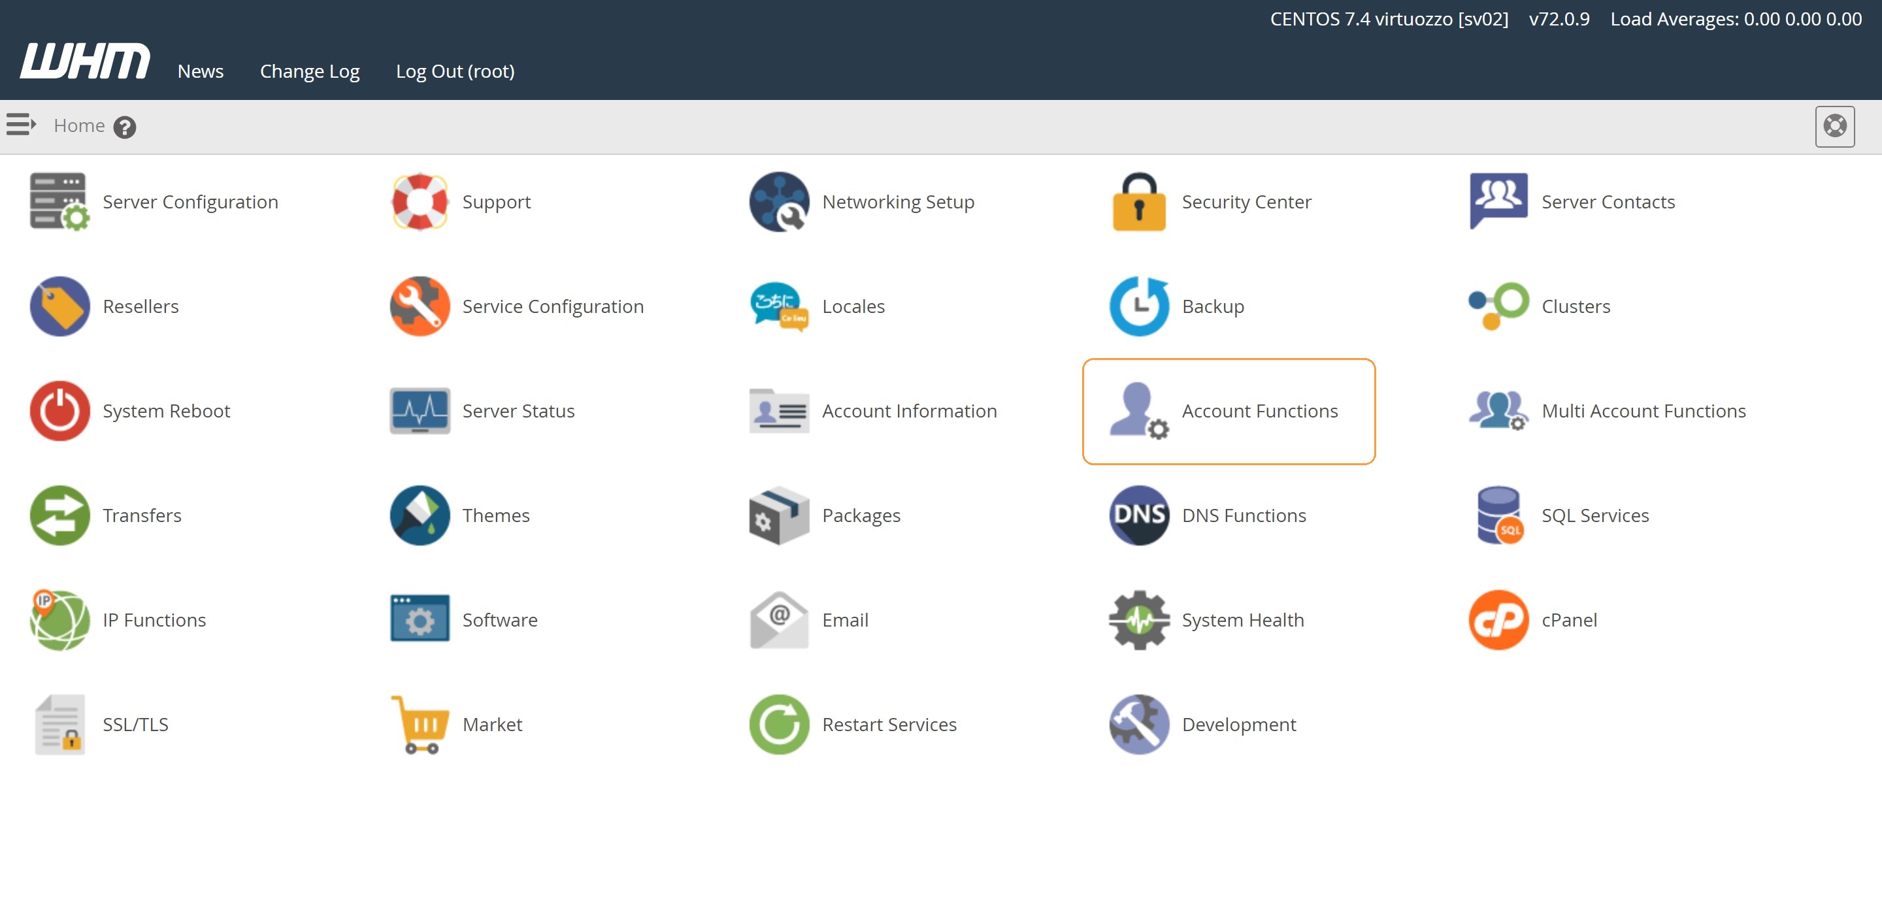1882x916 pixels.
Task: Click the Clusters icon
Action: point(1498,306)
